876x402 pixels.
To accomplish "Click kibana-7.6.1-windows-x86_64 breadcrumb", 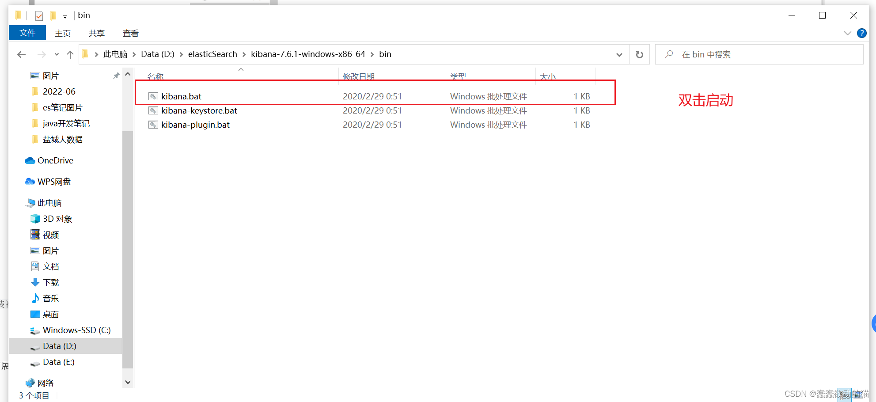I will pyautogui.click(x=308, y=54).
